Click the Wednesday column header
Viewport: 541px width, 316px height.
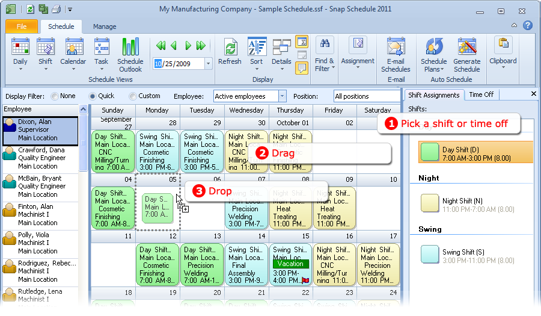246,111
